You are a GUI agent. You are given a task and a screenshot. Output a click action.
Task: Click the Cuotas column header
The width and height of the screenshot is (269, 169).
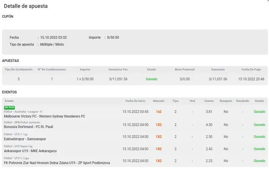[209, 101]
